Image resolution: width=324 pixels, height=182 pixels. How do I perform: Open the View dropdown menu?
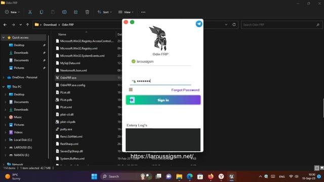pyautogui.click(x=126, y=12)
